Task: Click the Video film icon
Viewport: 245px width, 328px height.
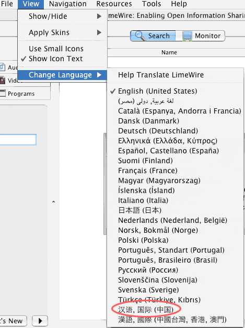Action: coord(2,80)
